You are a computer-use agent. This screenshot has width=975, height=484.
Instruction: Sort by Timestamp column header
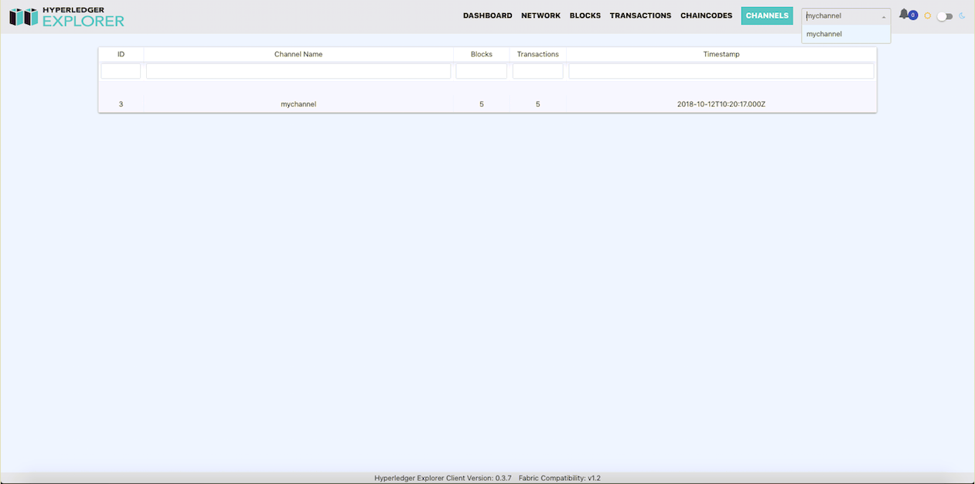(721, 54)
